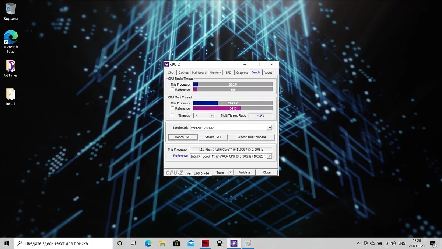Click the Tools button
The height and width of the screenshot is (249, 442).
[220, 172]
